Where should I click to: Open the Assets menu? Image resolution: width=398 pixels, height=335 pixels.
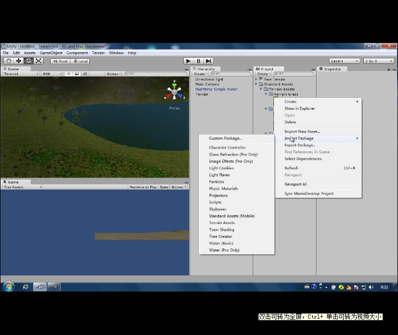click(x=30, y=53)
